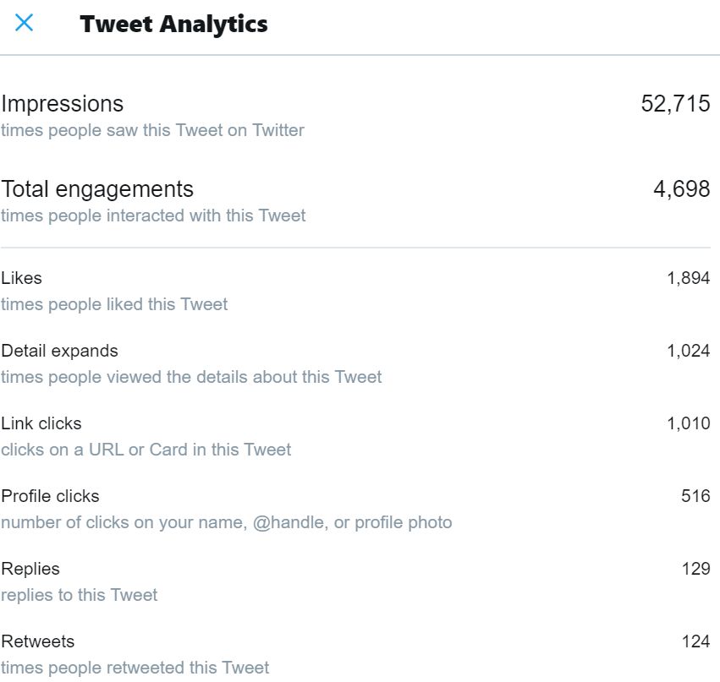Select the Profile clicks label
This screenshot has width=720, height=682.
click(50, 496)
